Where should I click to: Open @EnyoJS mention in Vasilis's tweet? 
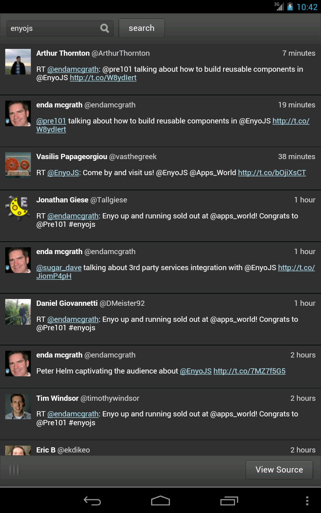[63, 173]
